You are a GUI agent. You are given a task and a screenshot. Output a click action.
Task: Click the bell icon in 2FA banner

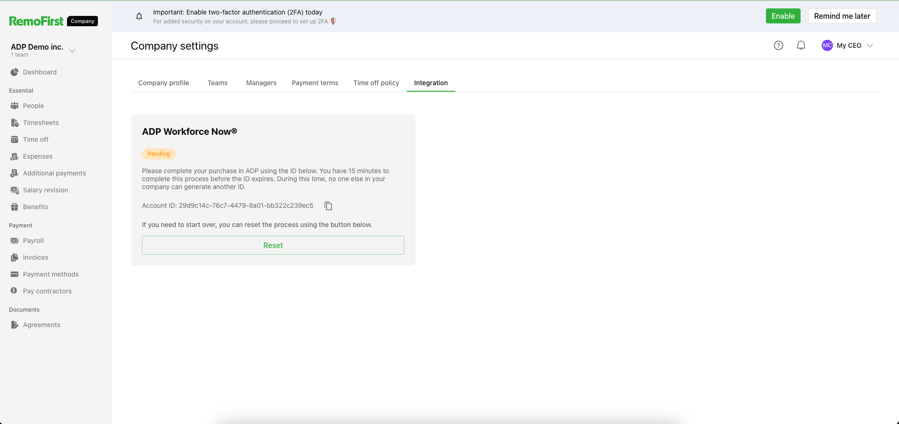pos(139,16)
